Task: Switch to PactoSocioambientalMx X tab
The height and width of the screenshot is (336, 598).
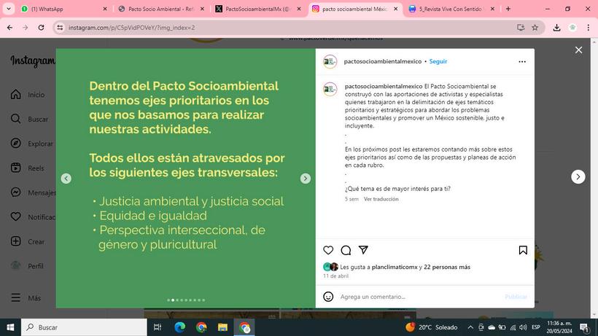Action: 258,9
